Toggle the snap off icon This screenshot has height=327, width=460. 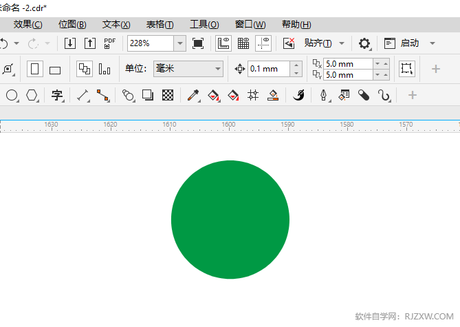(x=289, y=43)
